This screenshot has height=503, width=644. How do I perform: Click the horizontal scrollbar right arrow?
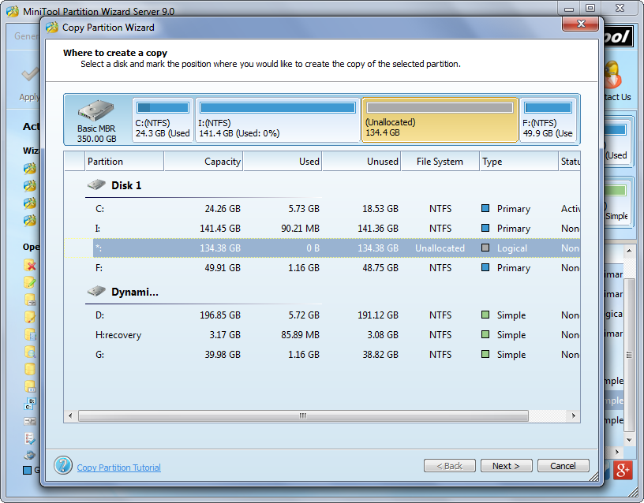tap(573, 415)
